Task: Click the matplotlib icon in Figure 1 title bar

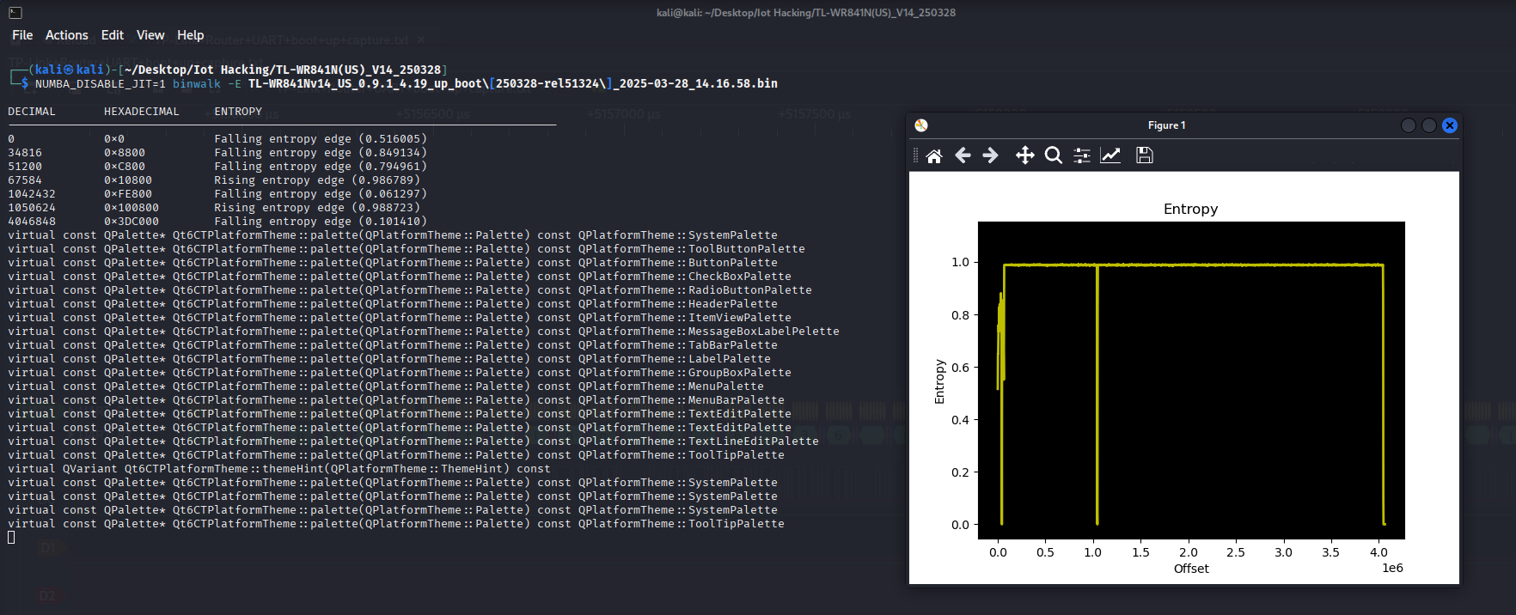Action: 921,125
